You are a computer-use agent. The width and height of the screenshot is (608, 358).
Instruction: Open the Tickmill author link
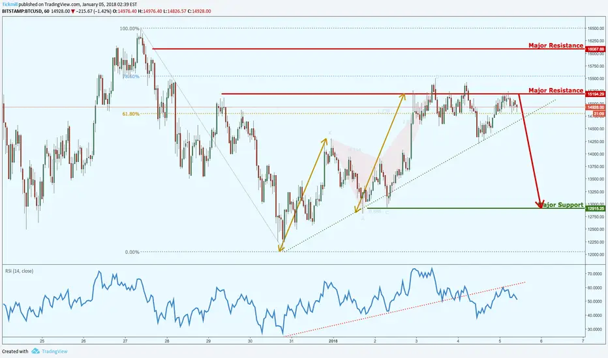click(x=10, y=5)
